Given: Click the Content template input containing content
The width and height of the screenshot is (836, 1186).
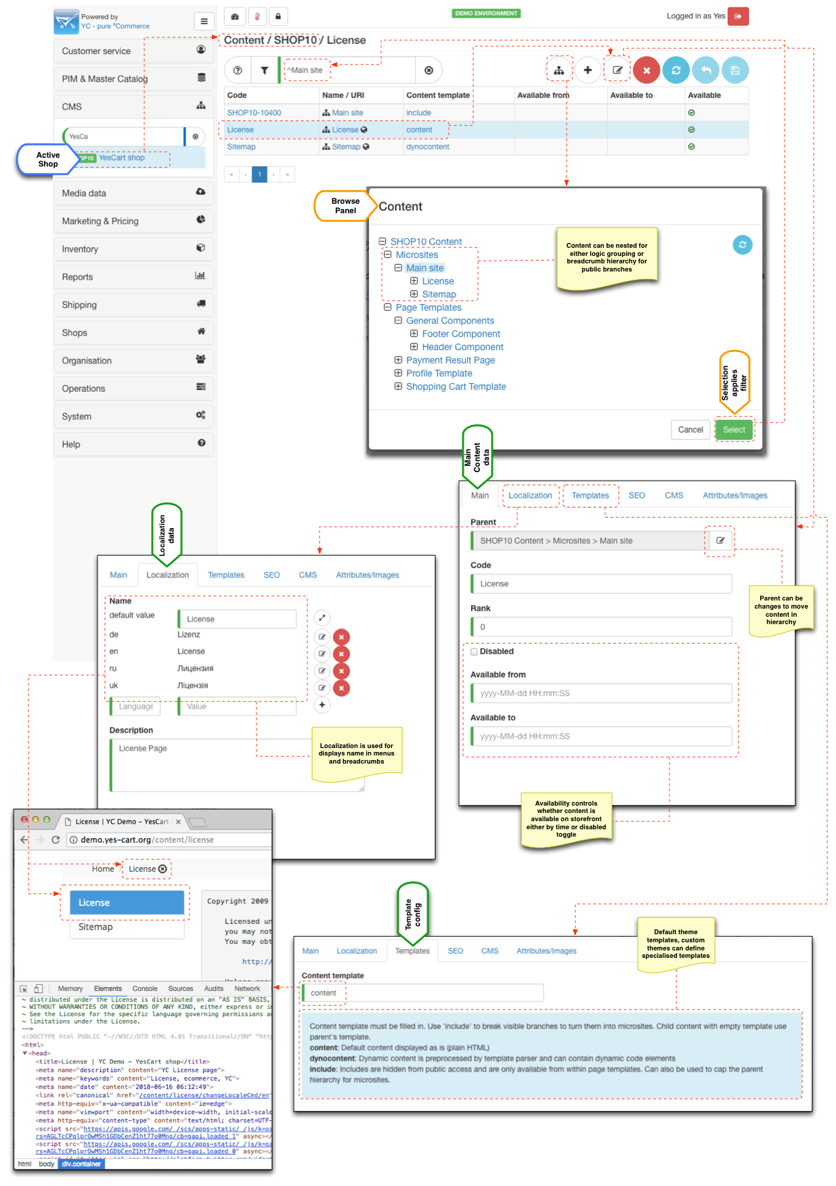Looking at the screenshot, I should coord(423,993).
